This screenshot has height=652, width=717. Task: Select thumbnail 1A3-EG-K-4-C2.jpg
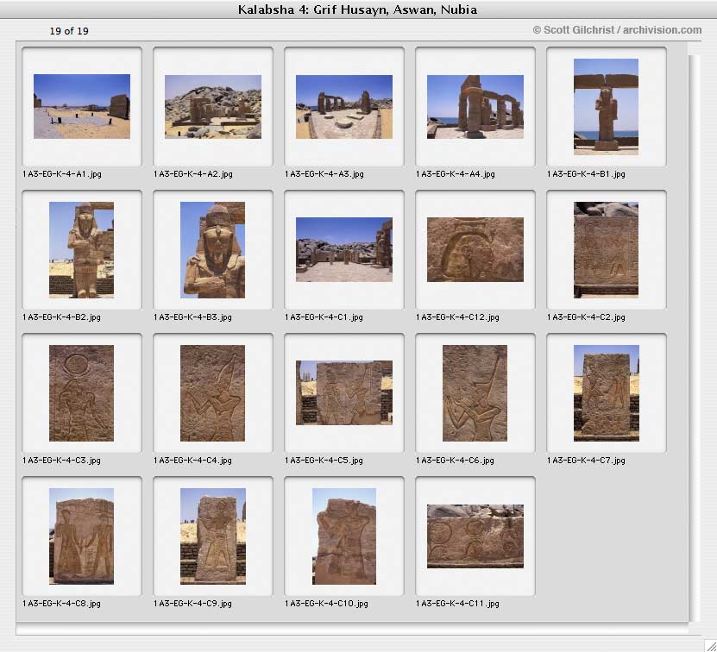[x=606, y=249]
